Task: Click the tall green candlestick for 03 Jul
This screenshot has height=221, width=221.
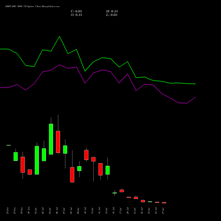Action: (51, 139)
